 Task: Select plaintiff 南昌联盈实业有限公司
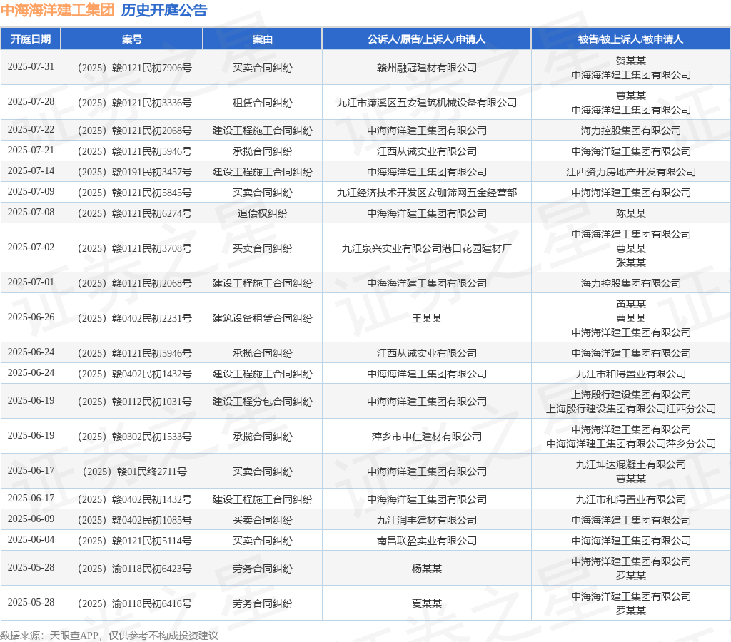coord(427,541)
